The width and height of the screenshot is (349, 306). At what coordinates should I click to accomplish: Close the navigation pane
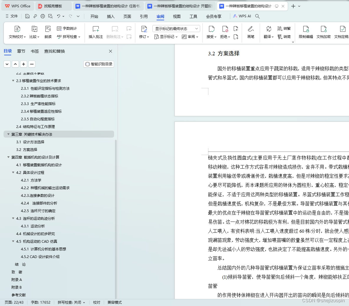tap(111, 51)
